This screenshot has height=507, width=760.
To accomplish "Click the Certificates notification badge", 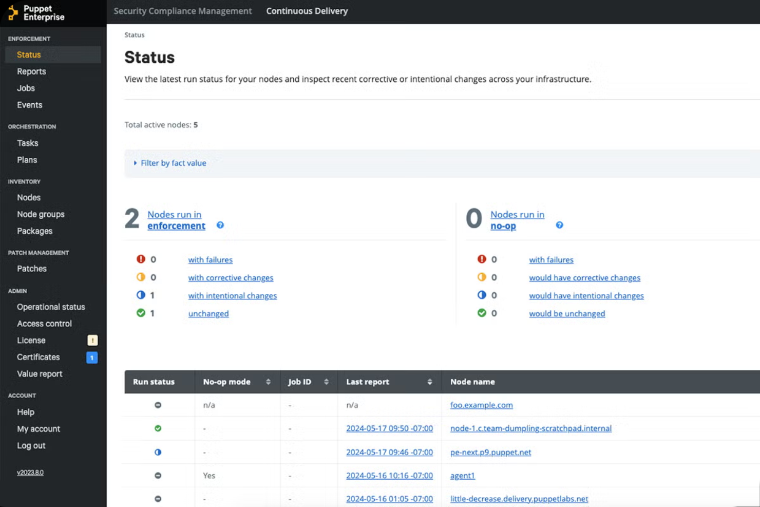I will (x=91, y=358).
